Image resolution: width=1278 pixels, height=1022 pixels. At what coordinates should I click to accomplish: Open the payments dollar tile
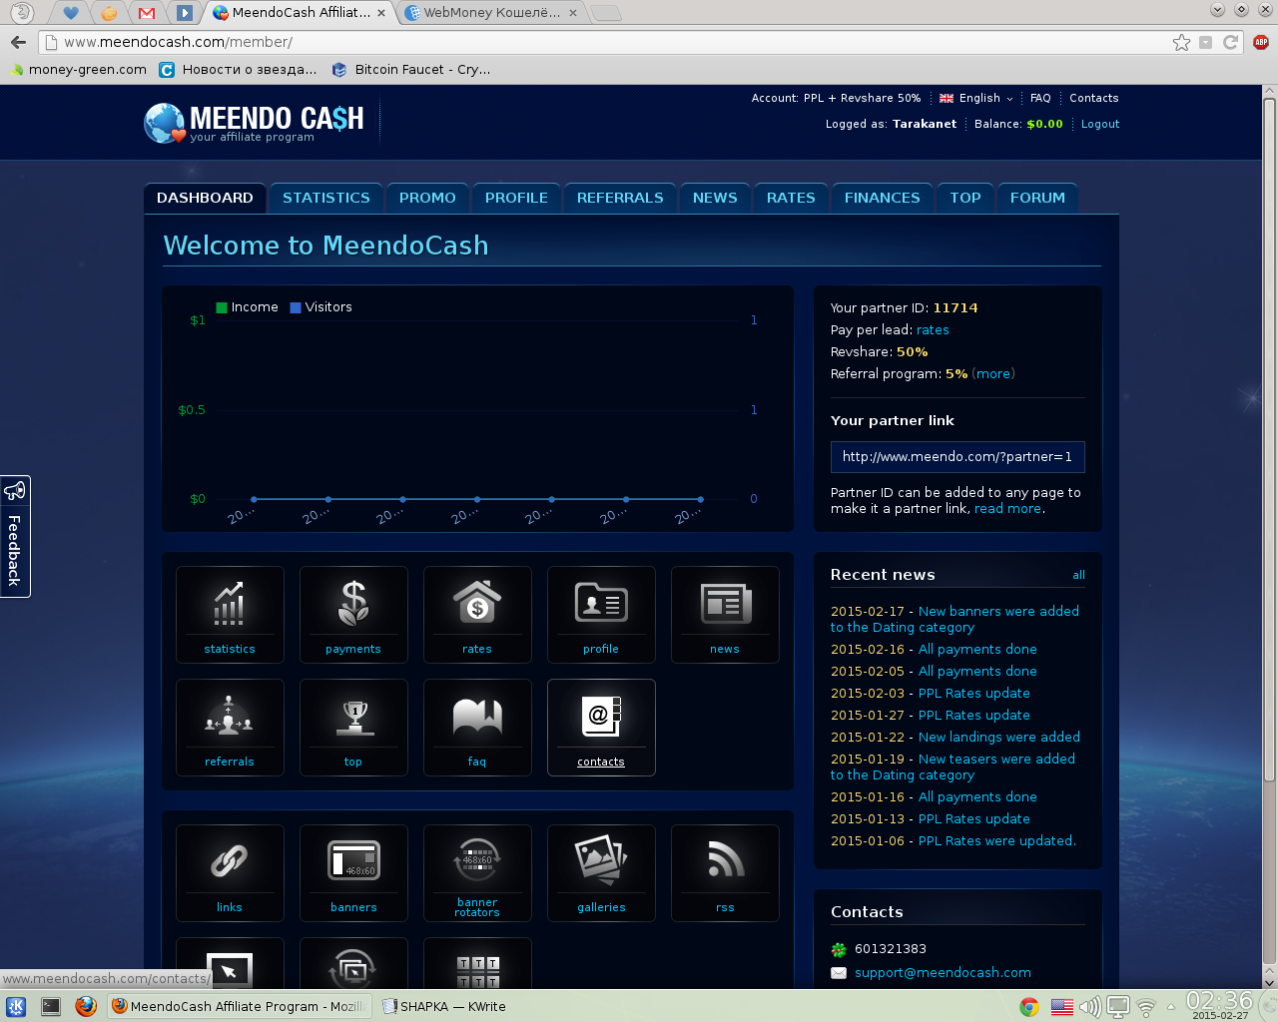pyautogui.click(x=353, y=615)
